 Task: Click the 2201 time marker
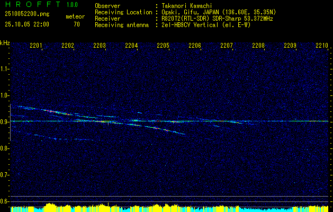(x=36, y=45)
